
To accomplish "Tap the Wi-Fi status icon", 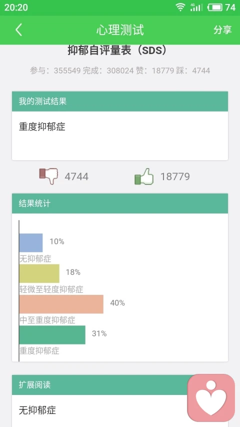I will point(180,8).
